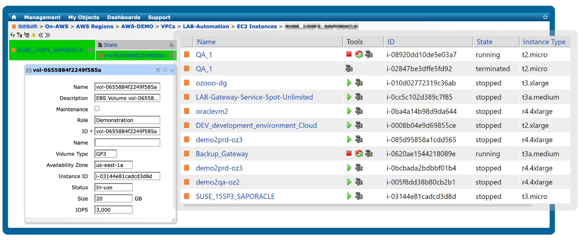
Task: Open tools icon for SUSE_15SP3_SAPORACLE row
Action: click(x=359, y=196)
